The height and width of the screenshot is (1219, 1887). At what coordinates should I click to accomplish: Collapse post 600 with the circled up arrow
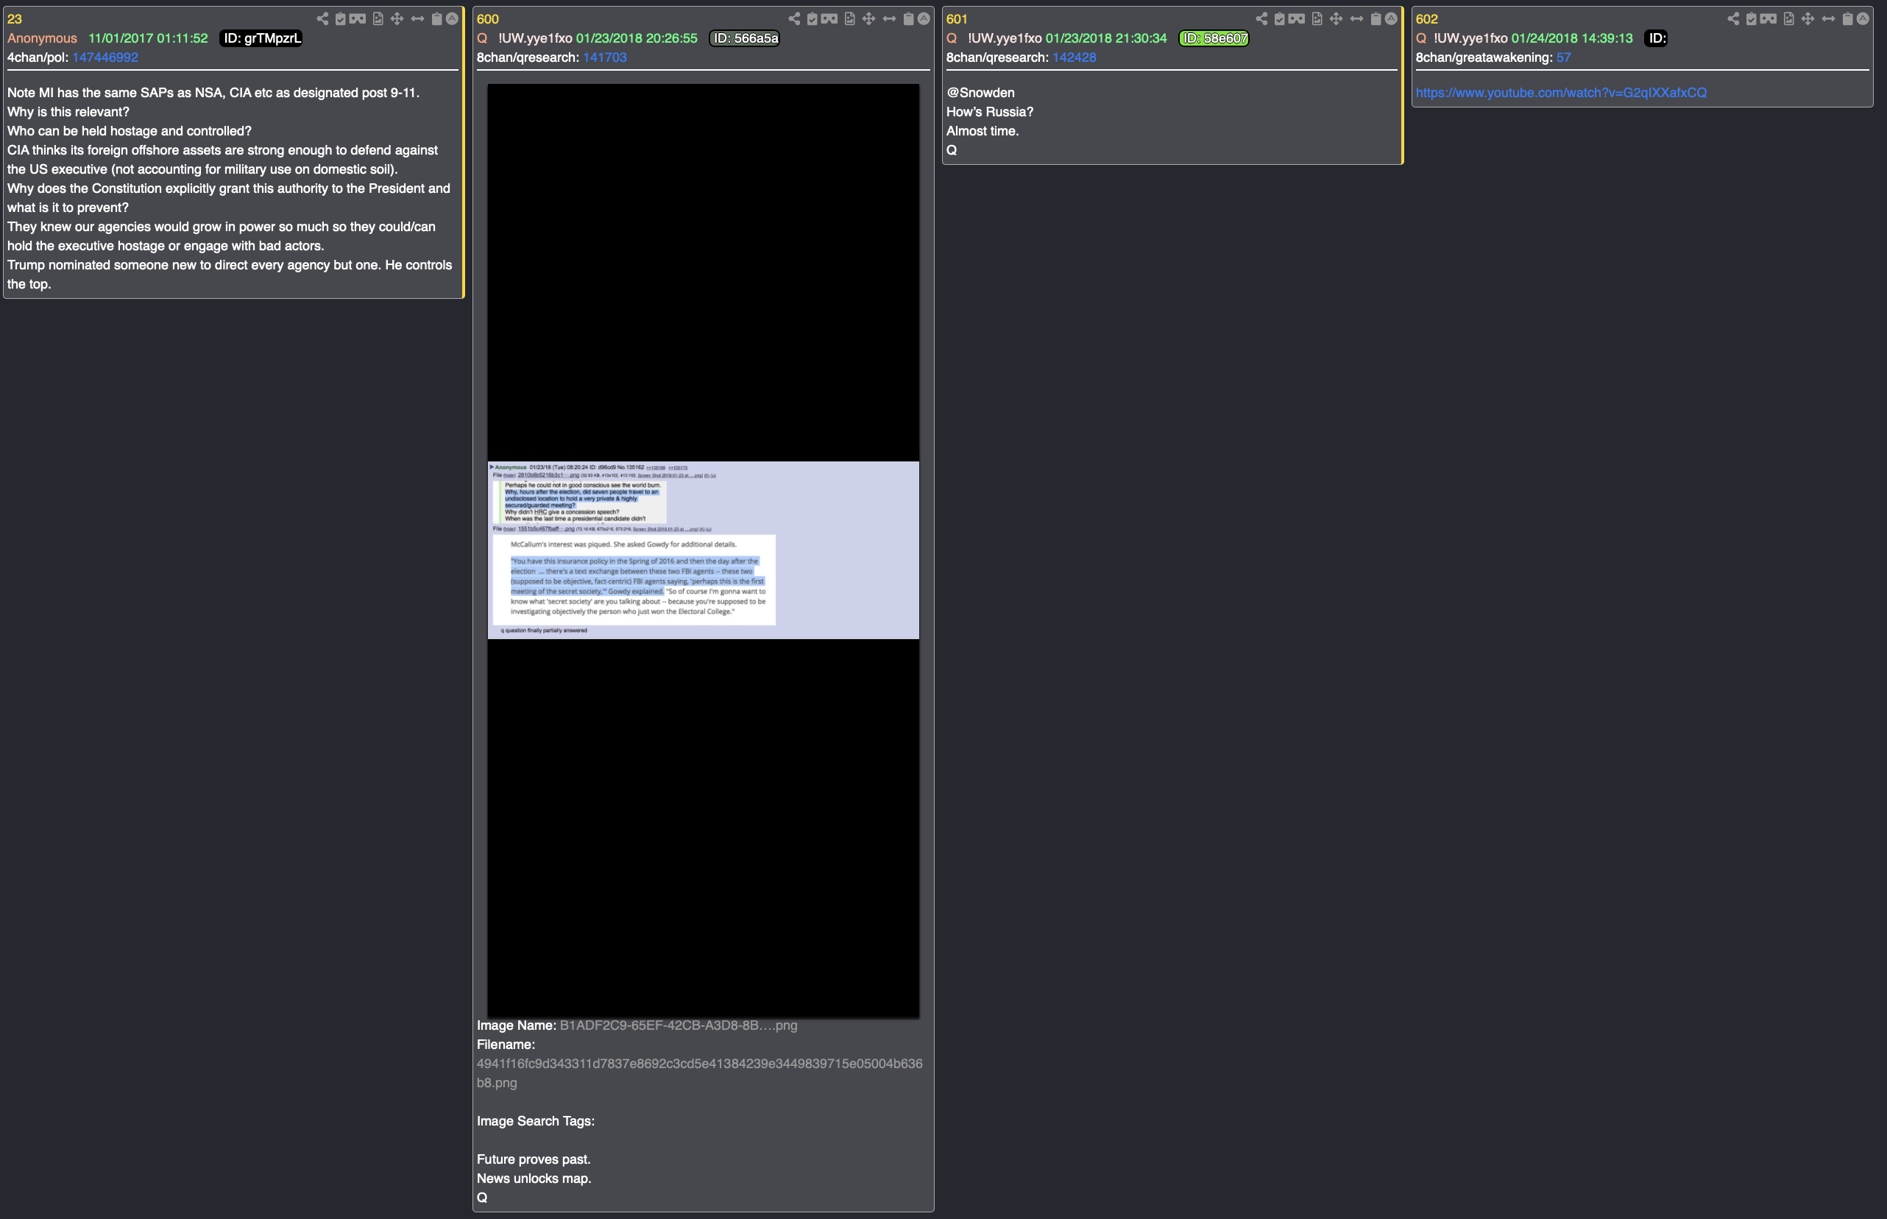924,18
